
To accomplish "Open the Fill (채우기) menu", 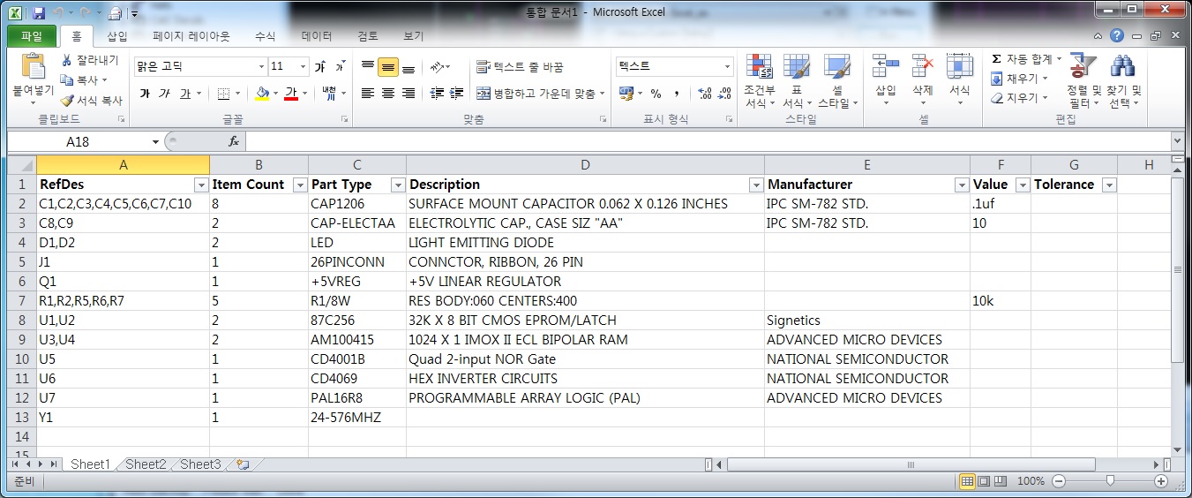I will [1019, 79].
